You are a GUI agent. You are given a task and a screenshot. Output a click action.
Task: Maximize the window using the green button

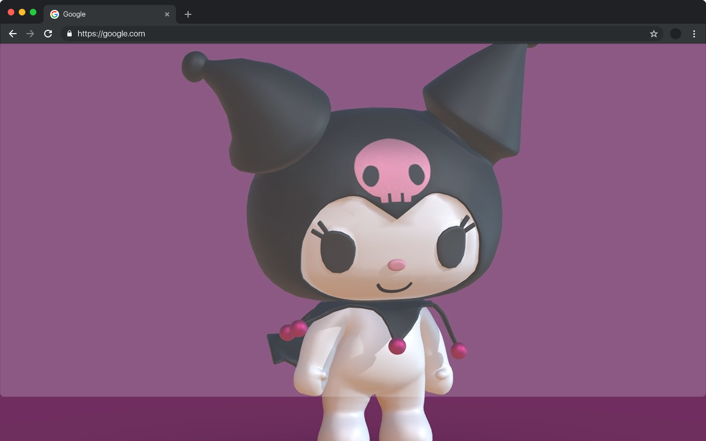pyautogui.click(x=33, y=12)
